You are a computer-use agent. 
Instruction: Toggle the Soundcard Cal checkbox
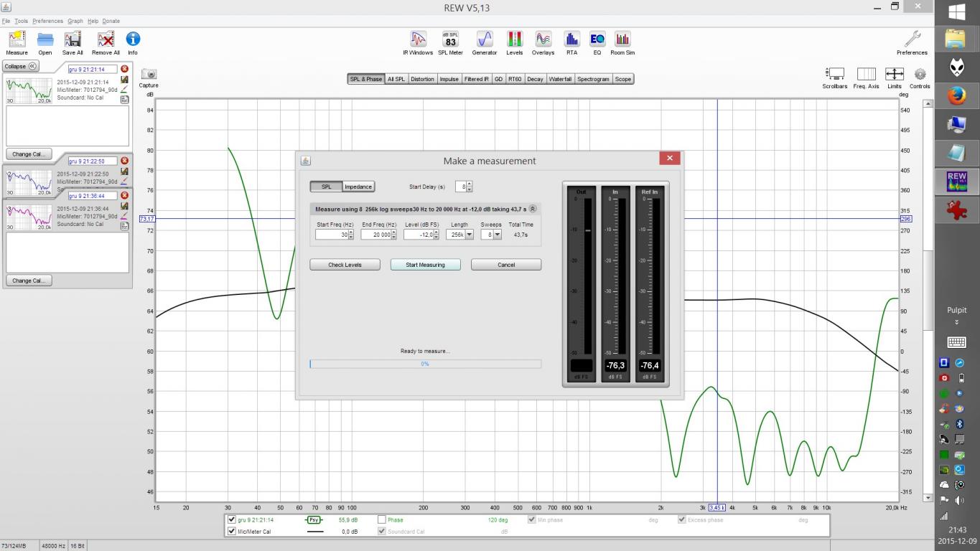pos(381,532)
